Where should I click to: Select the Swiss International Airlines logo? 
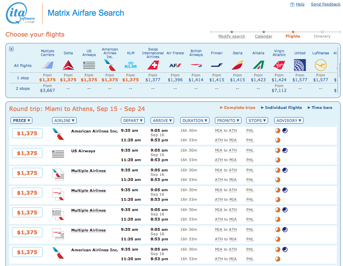point(153,65)
